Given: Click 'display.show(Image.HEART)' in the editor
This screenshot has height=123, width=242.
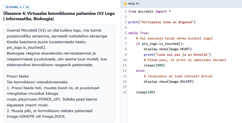Looking at the screenshot, I should click(x=168, y=49).
